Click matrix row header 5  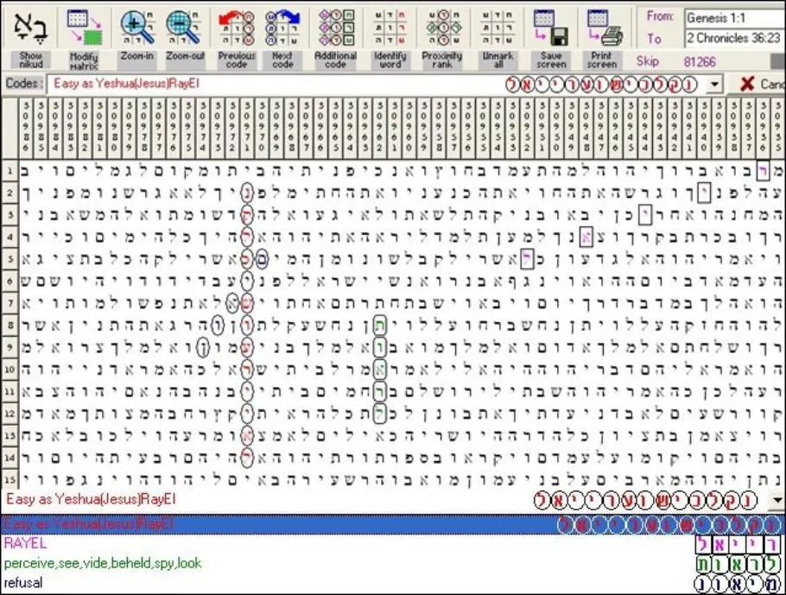click(x=9, y=260)
